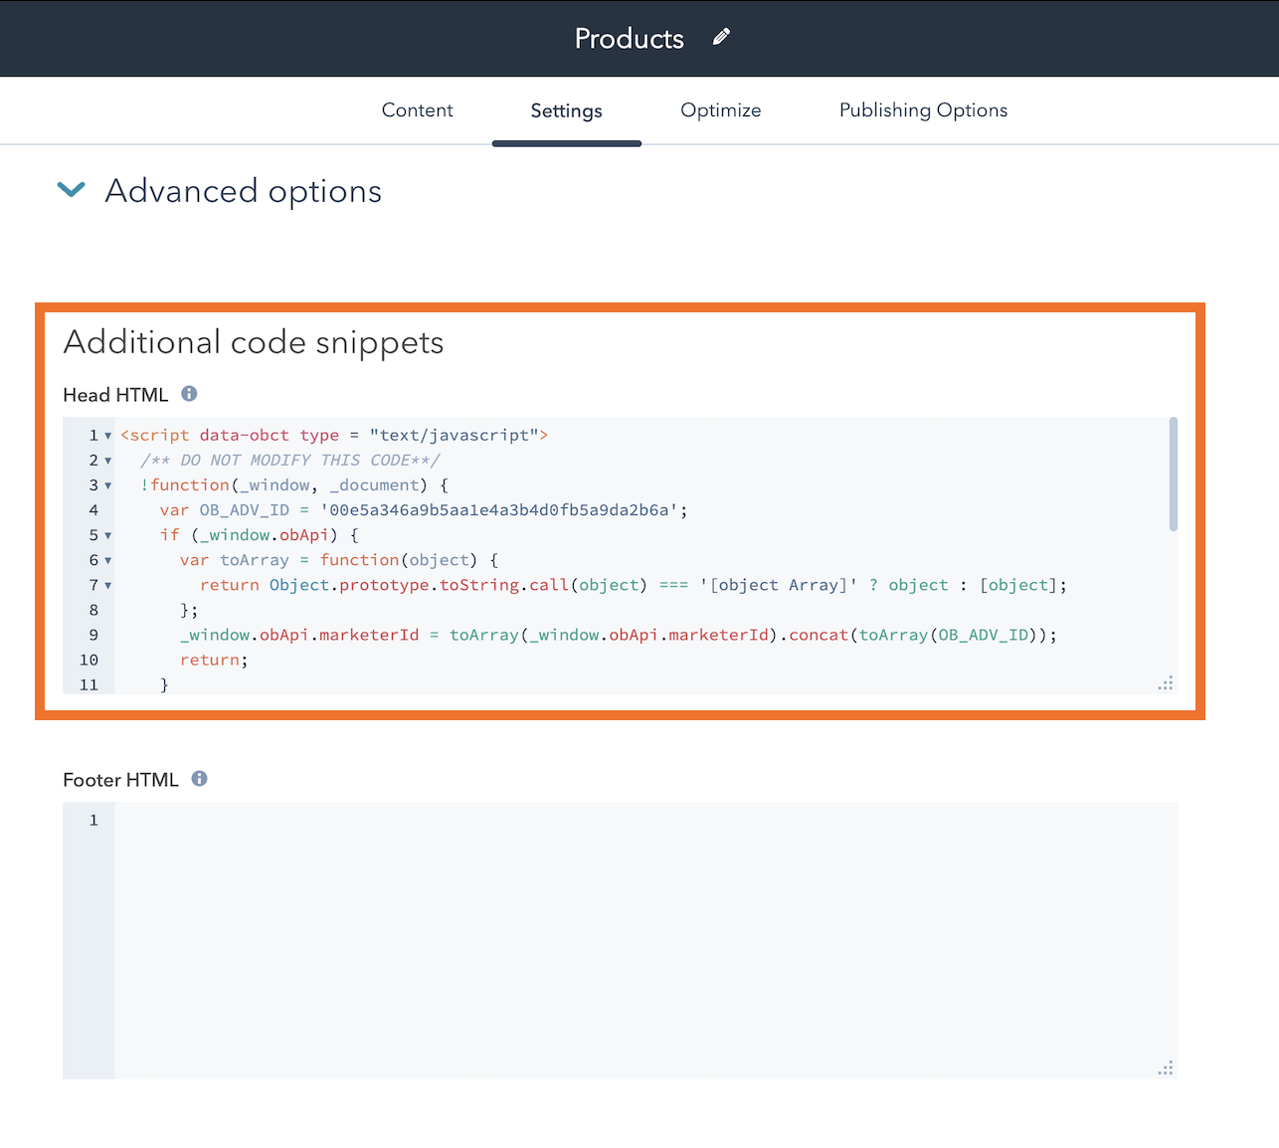The width and height of the screenshot is (1279, 1148).
Task: Toggle the fold arrow on line 7
Action: tap(108, 585)
